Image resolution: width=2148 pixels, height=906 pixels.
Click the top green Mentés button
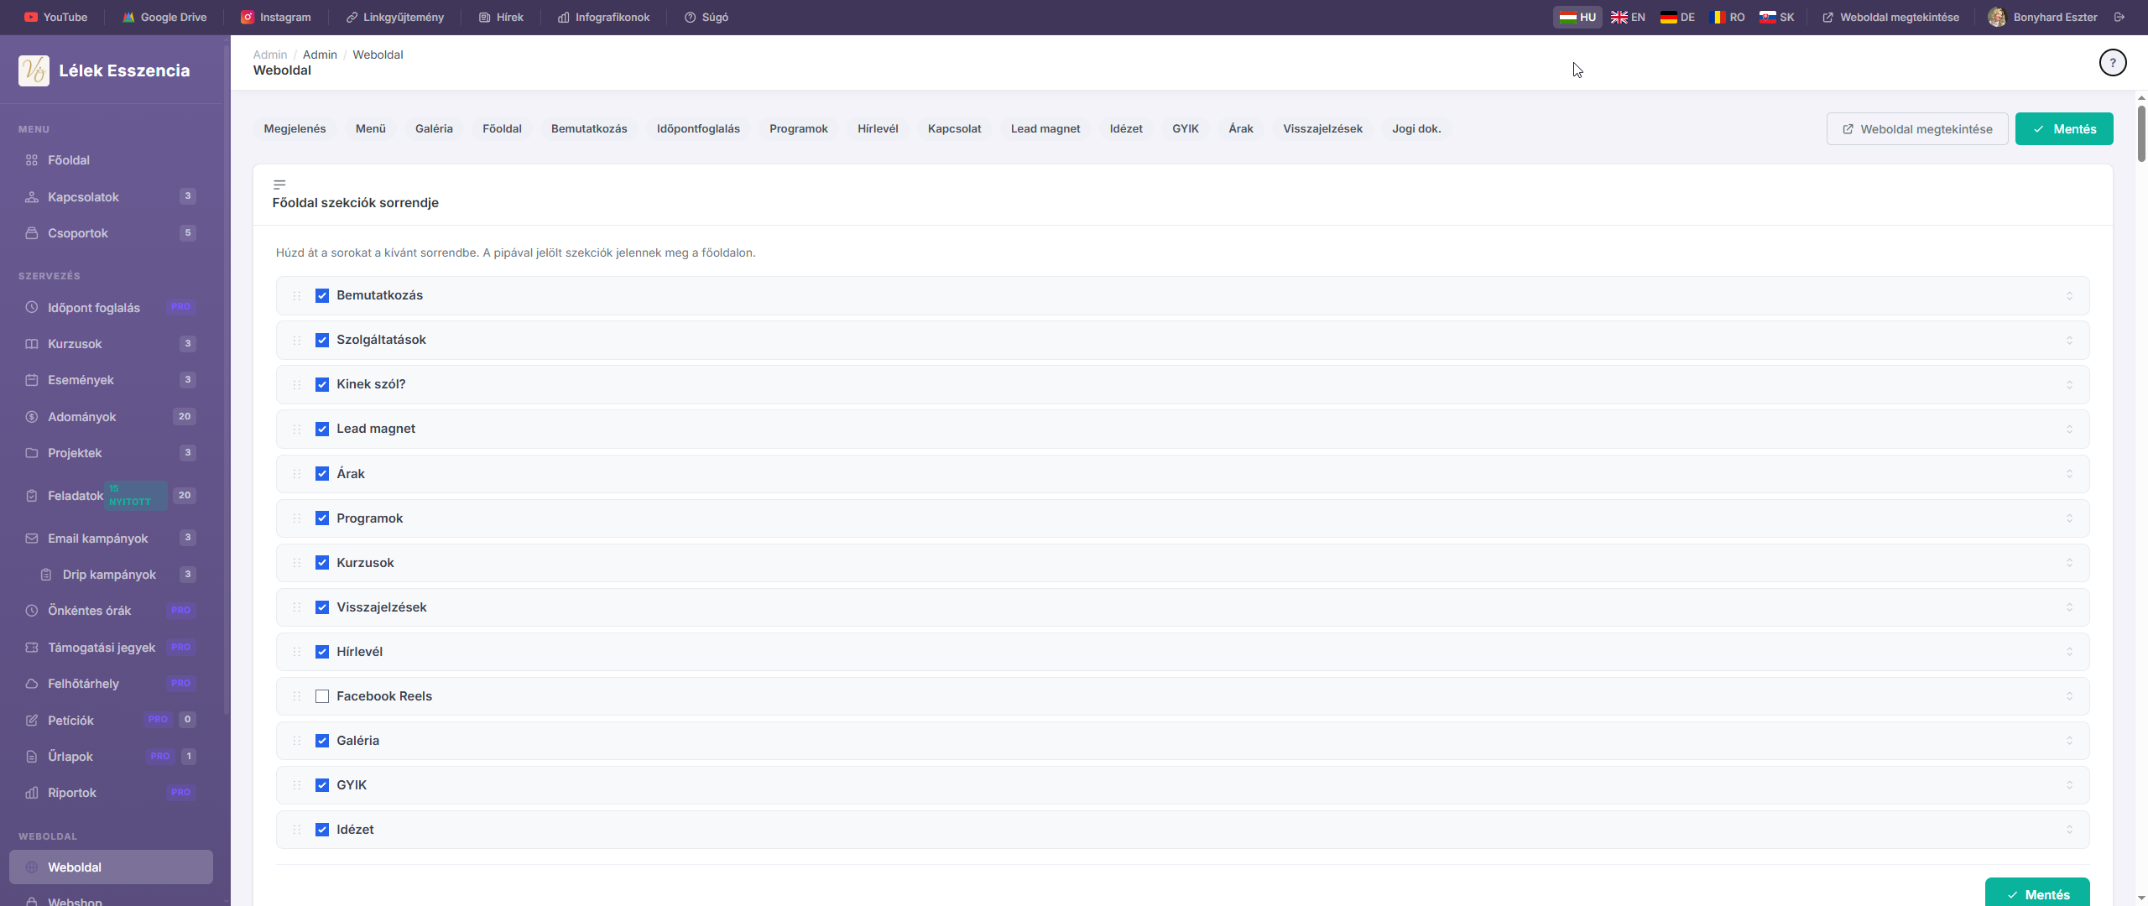(2064, 129)
